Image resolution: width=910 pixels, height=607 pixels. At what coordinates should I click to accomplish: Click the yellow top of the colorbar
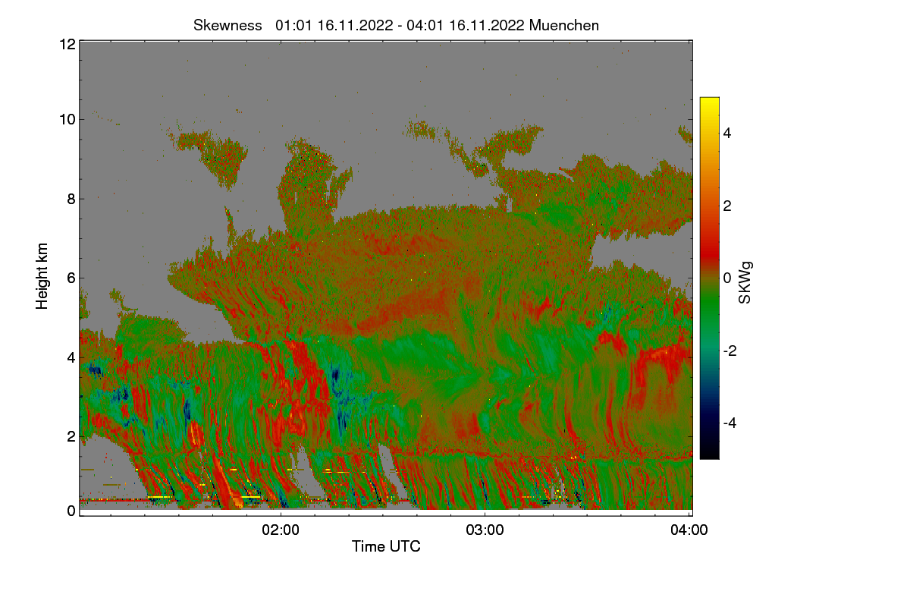click(x=709, y=104)
